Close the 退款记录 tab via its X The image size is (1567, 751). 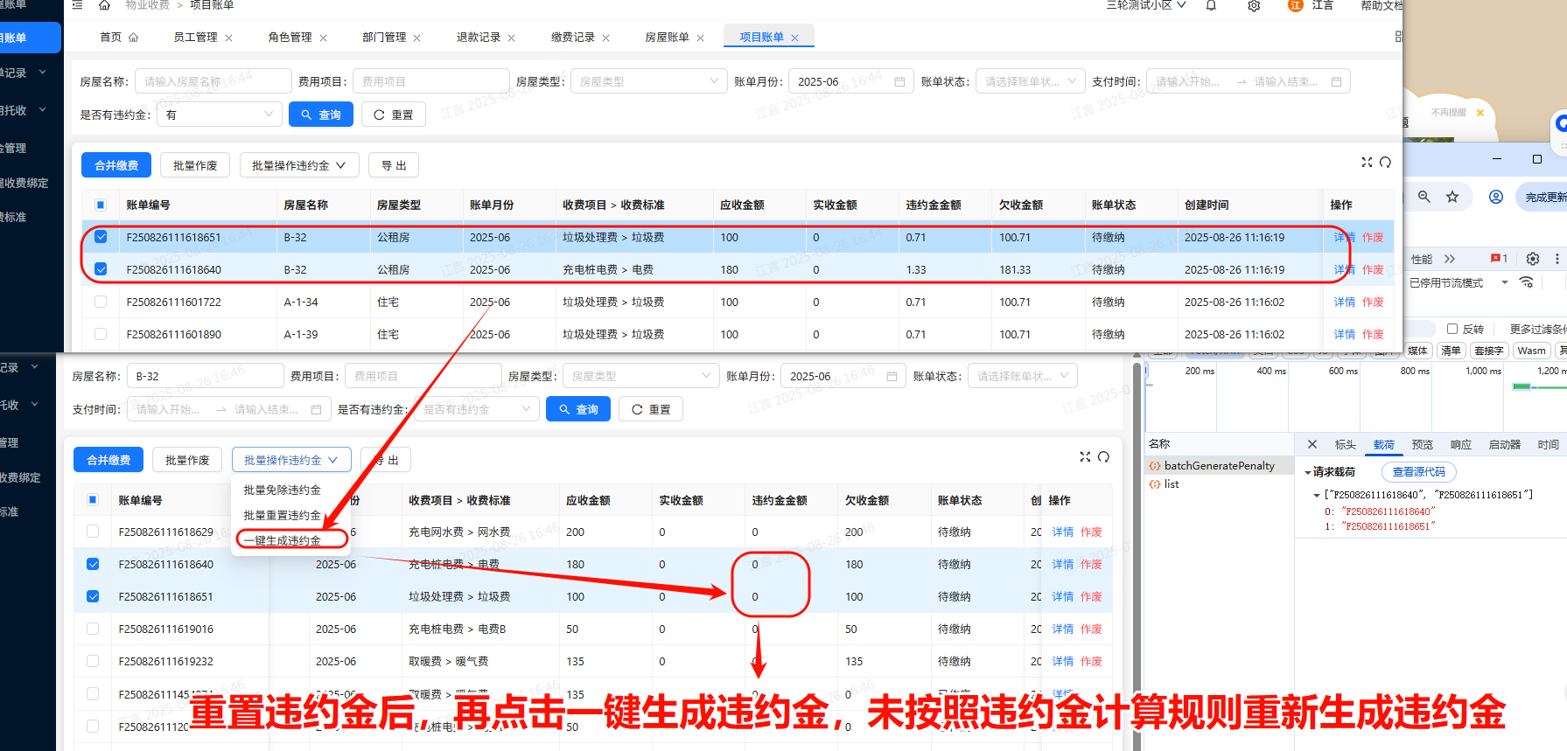click(x=512, y=38)
